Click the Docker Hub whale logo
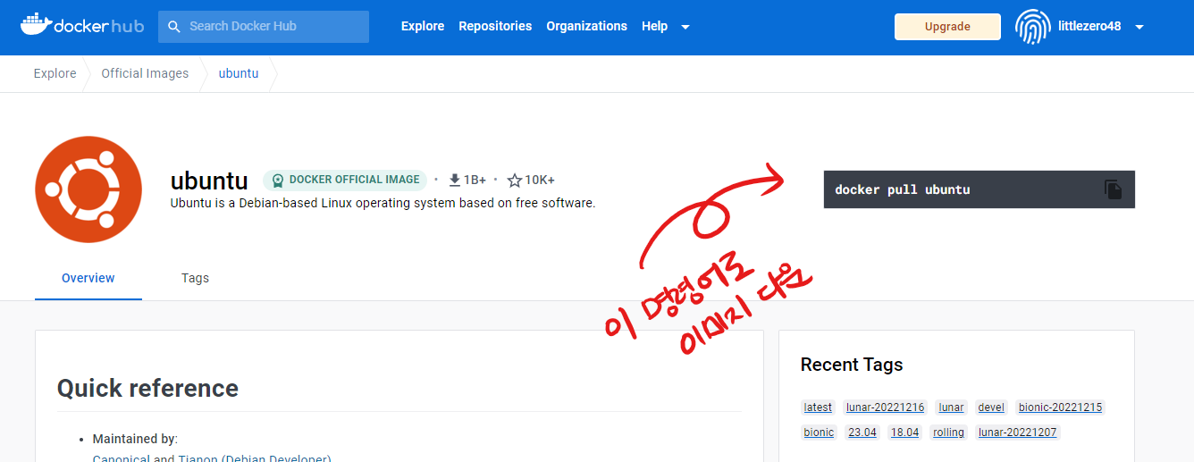Viewport: 1194px width, 462px height. click(x=81, y=25)
